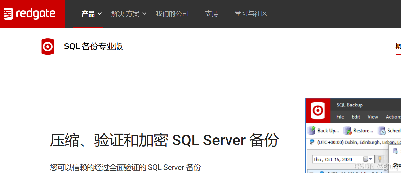The width and height of the screenshot is (401, 173).
Task: Open the 支持 page
Action: point(212,14)
